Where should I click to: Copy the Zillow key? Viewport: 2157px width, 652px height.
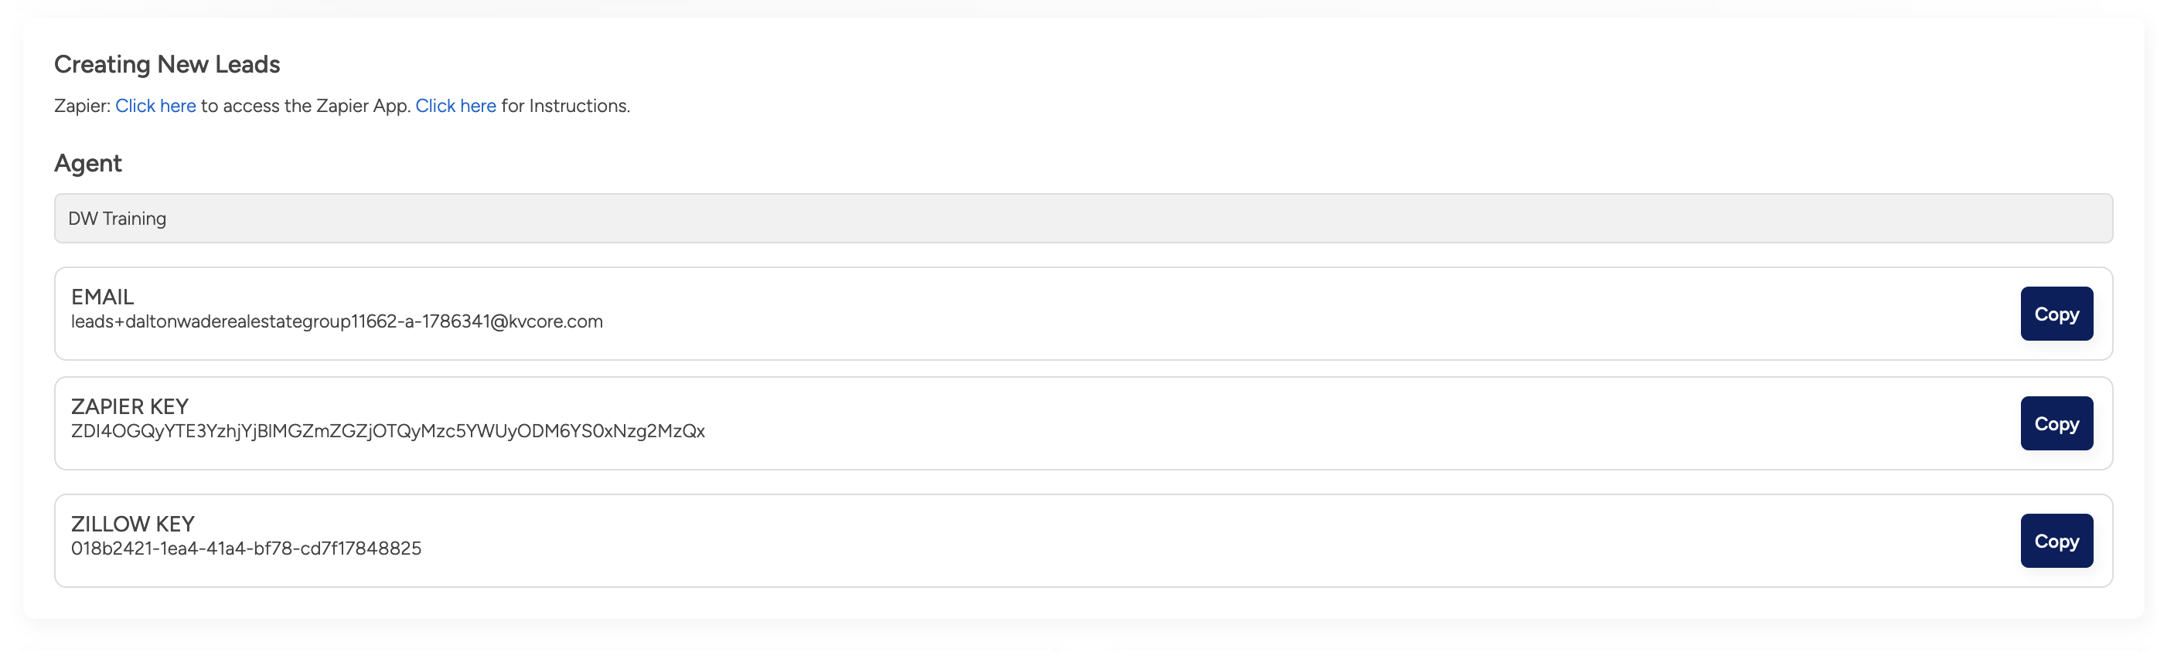(2056, 541)
